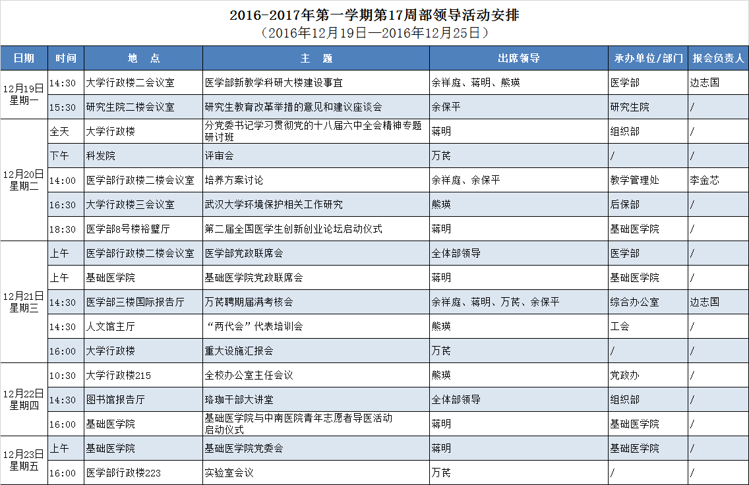Screen dimensions: 749x485
Task: Select the 承办单位/部门 header cell
Action: 648,59
